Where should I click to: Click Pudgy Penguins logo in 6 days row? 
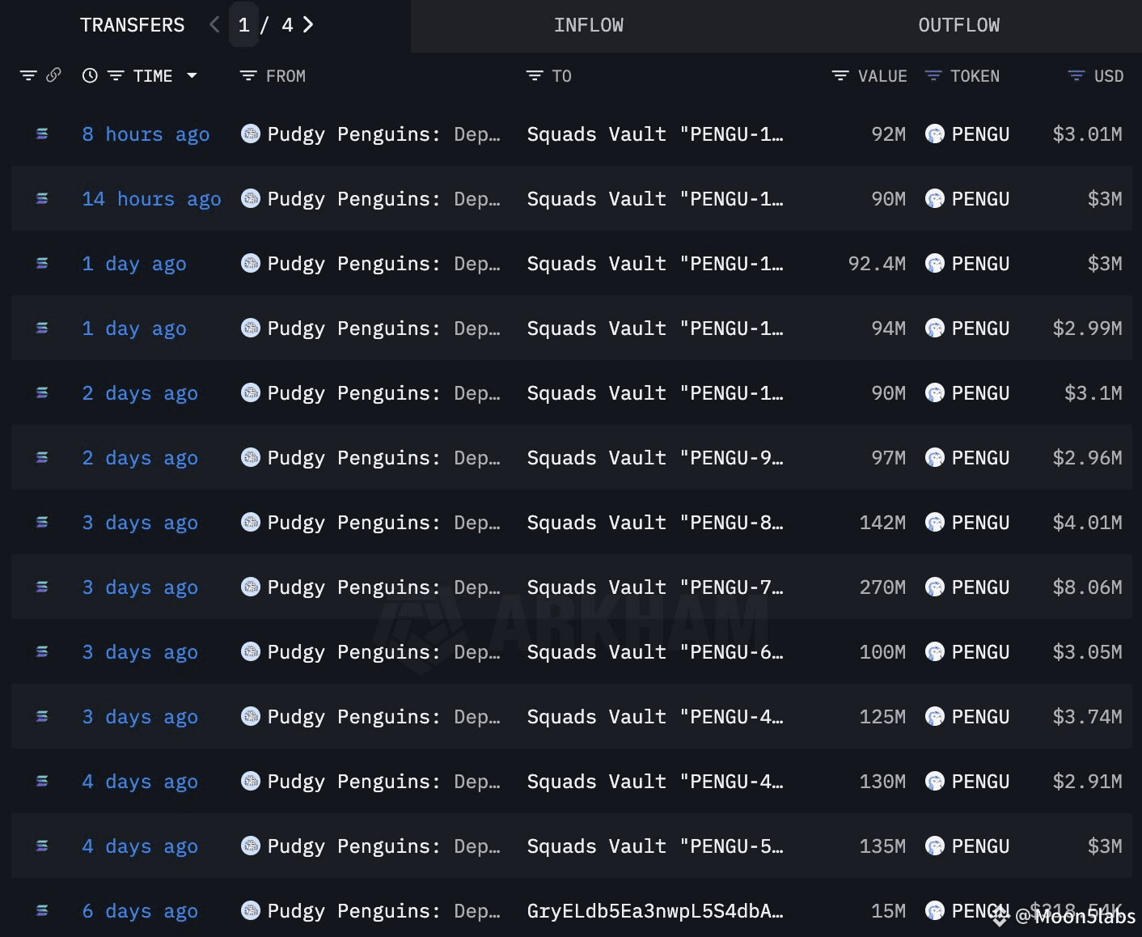(x=251, y=910)
